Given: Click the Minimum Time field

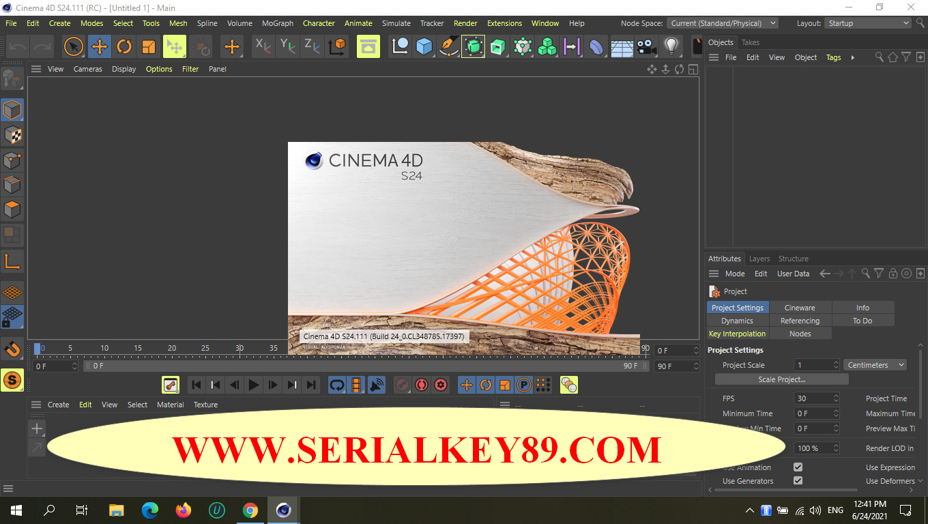Looking at the screenshot, I should tap(817, 413).
